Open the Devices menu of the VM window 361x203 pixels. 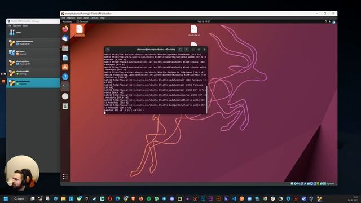pos(94,17)
